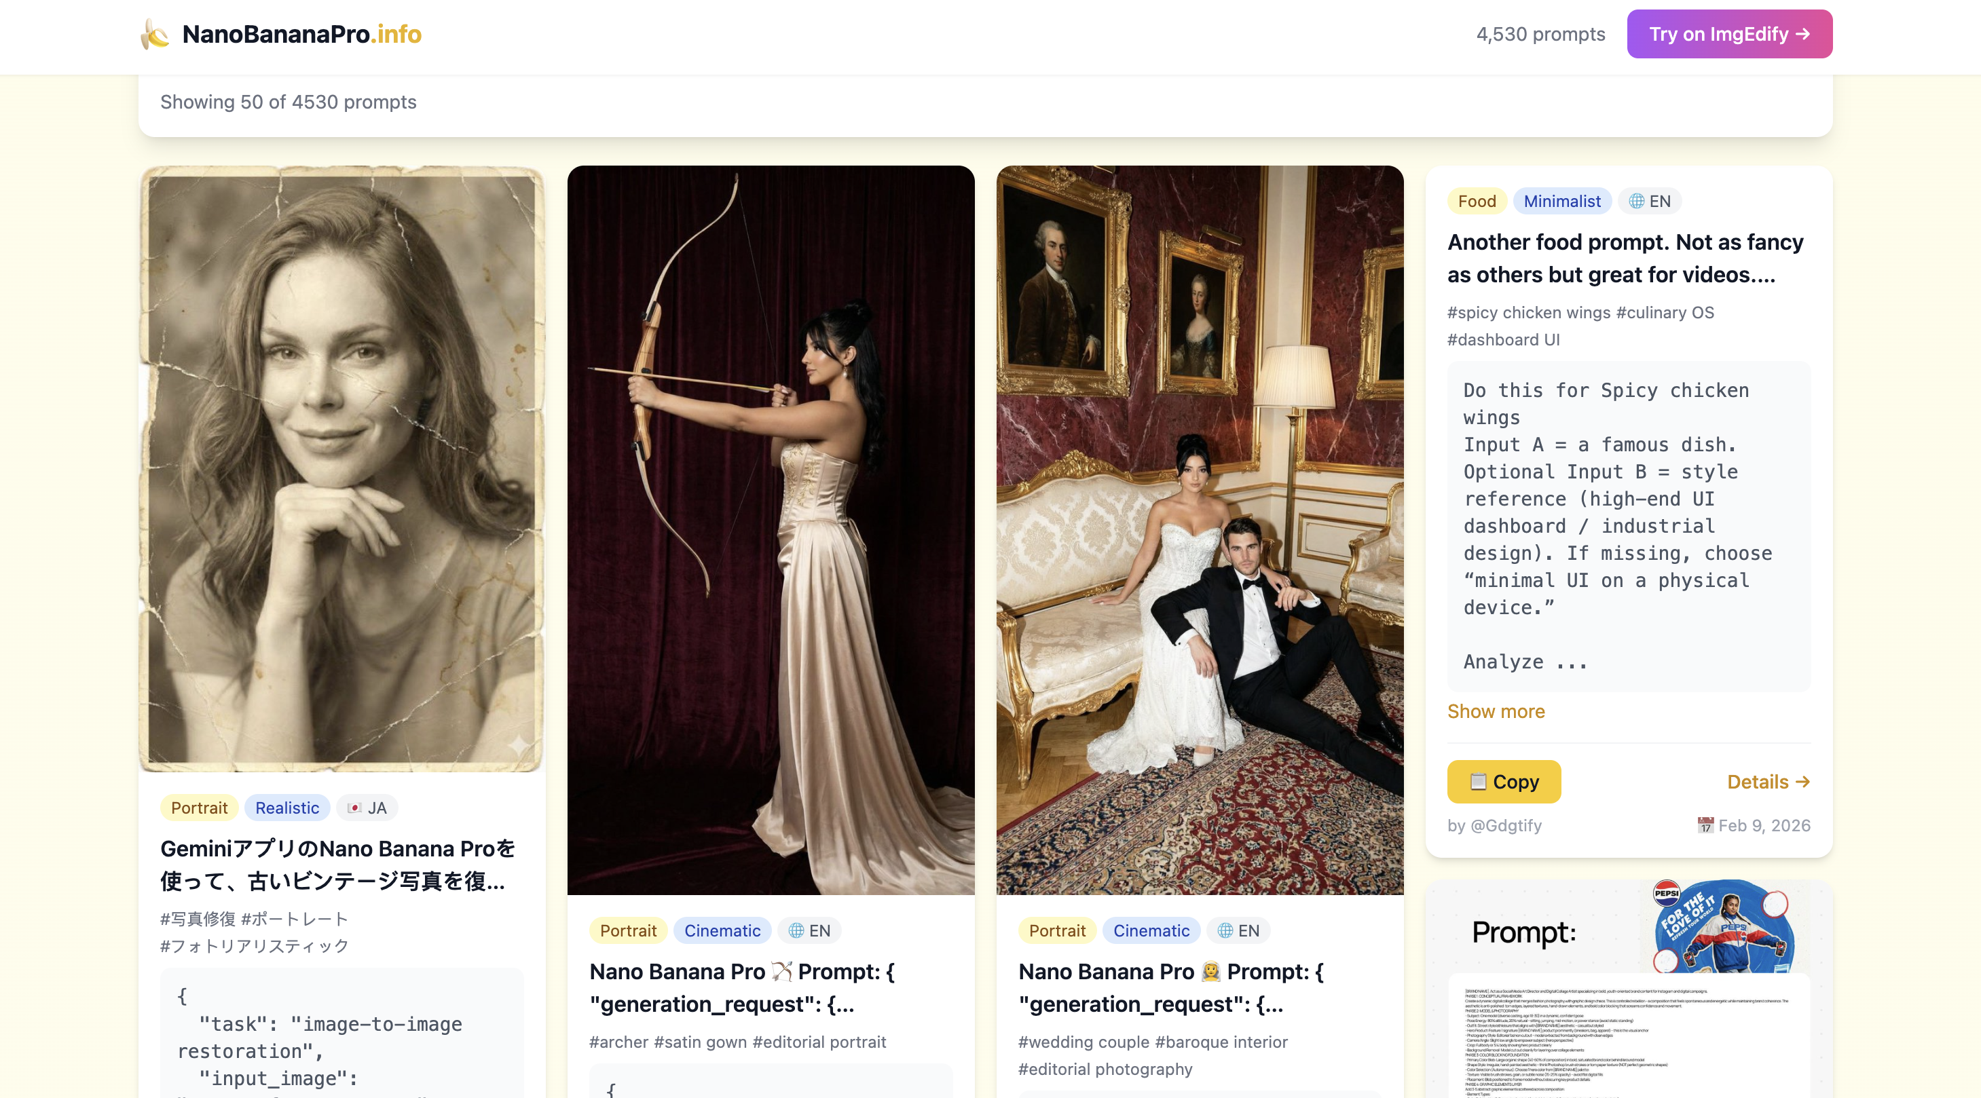Open the vintage sepia portrait thumbnail
This screenshot has height=1098, width=1981.
pos(341,469)
